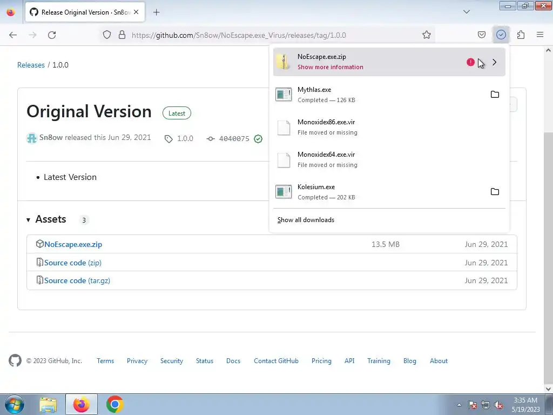Select NoEscape.exe.zip entry in downloads panel
Viewport: 553px width, 415px height.
[x=389, y=62]
